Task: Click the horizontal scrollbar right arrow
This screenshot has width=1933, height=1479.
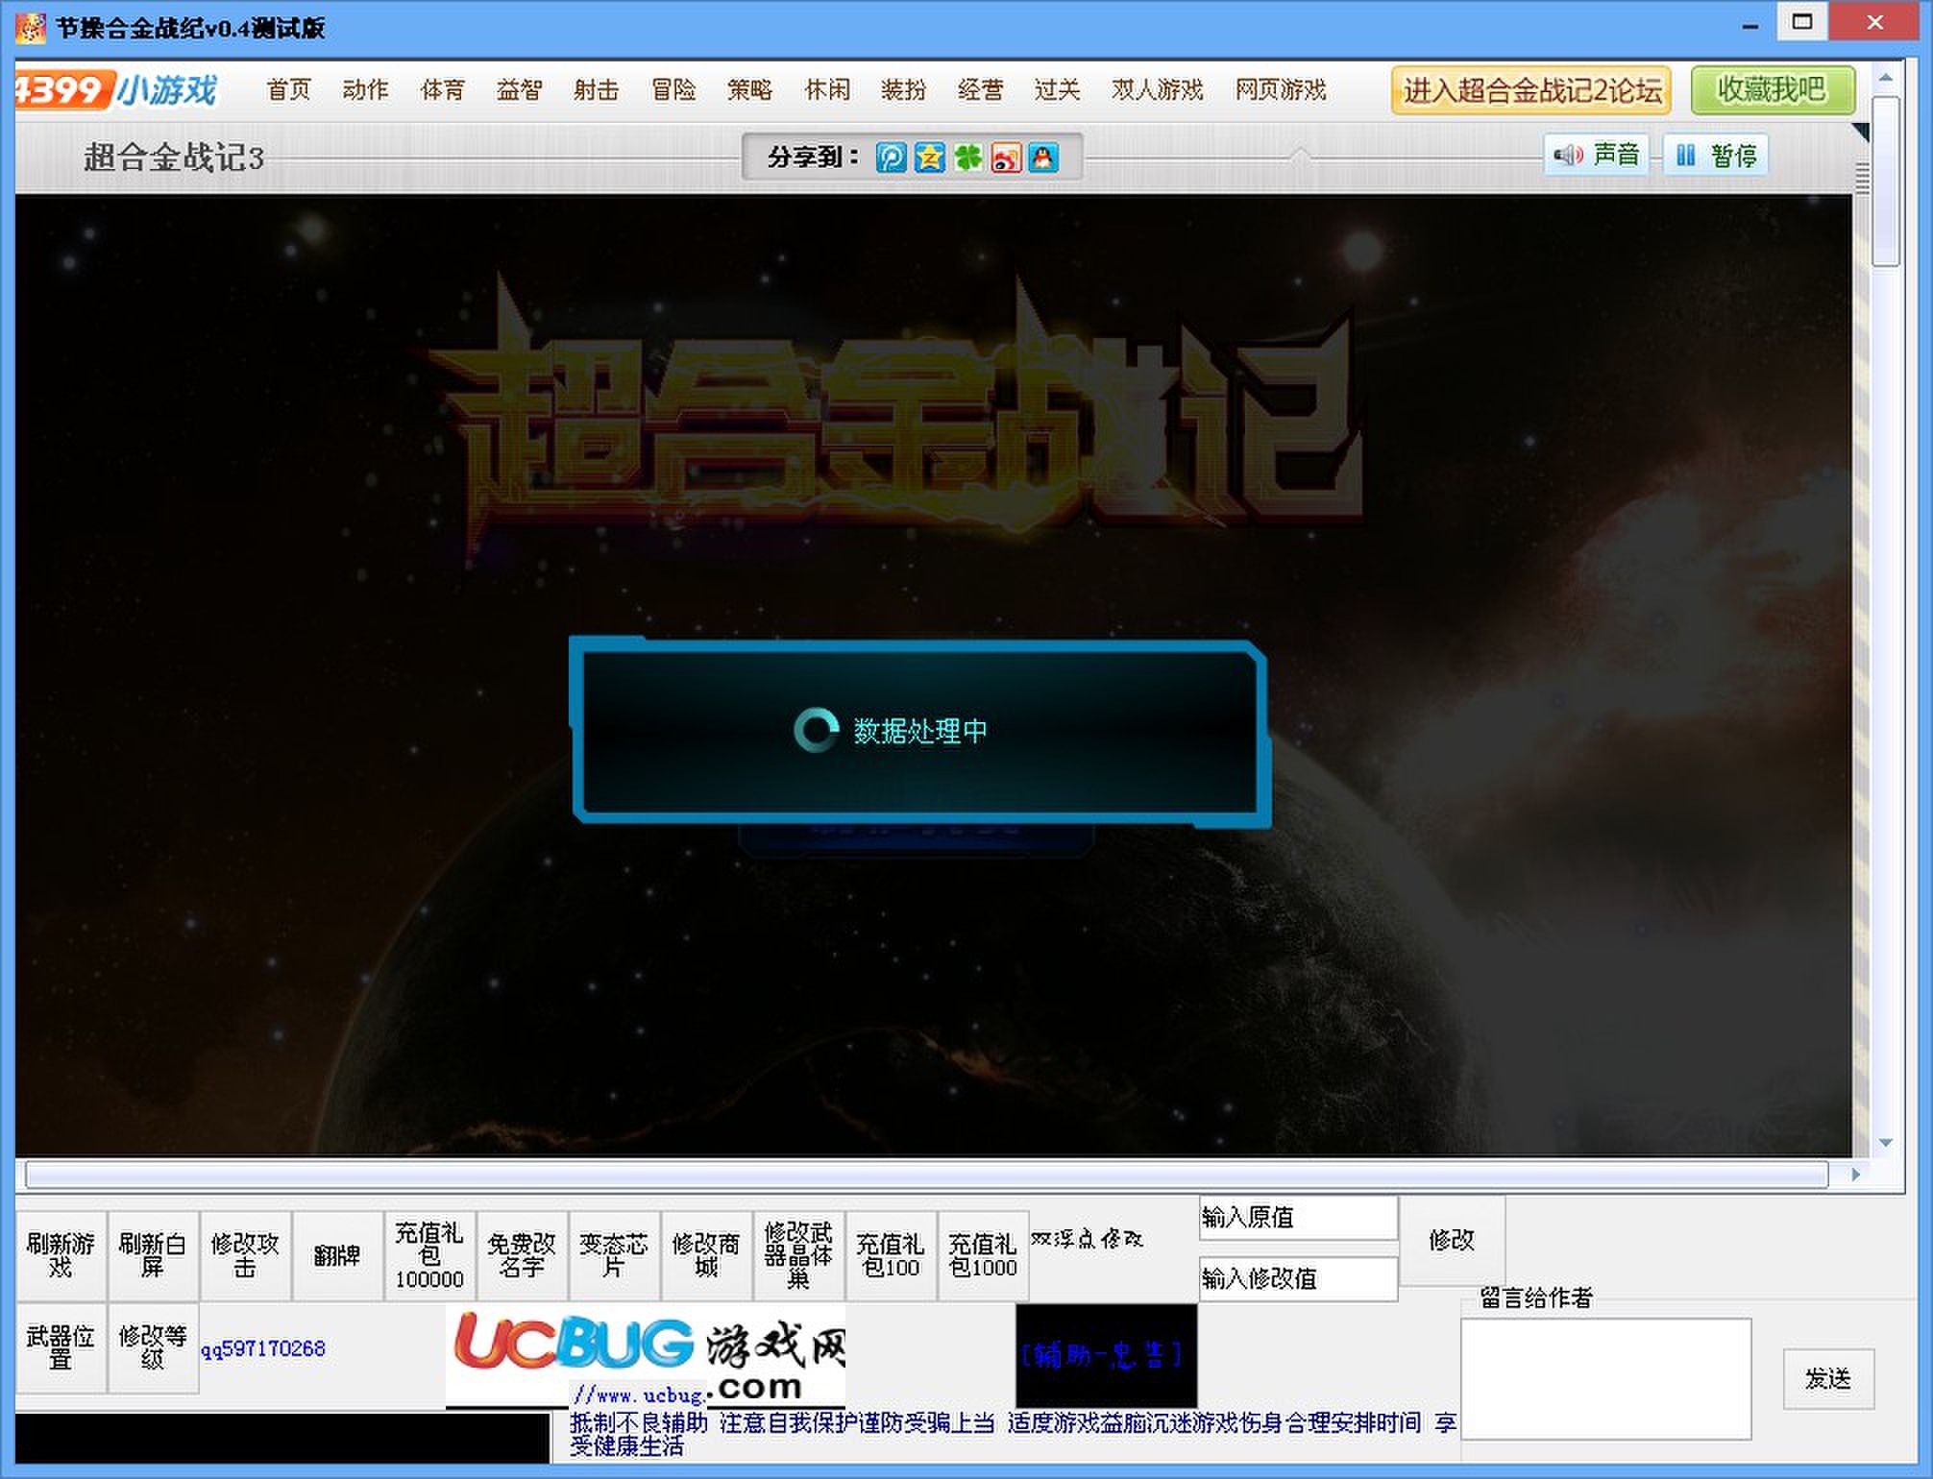Action: point(1856,1174)
